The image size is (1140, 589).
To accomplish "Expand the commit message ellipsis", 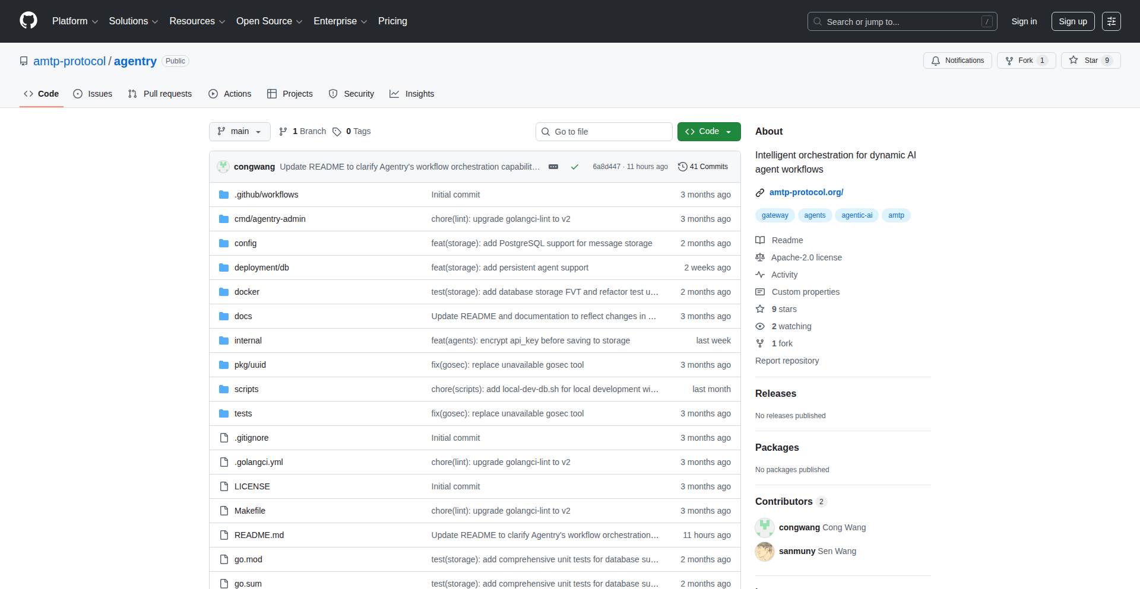I will [553, 167].
